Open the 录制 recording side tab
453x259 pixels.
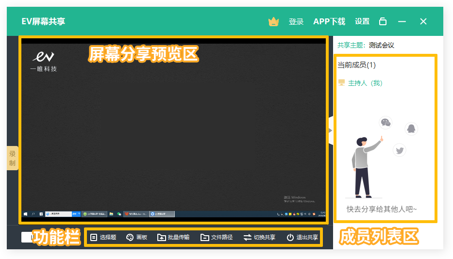click(12, 158)
